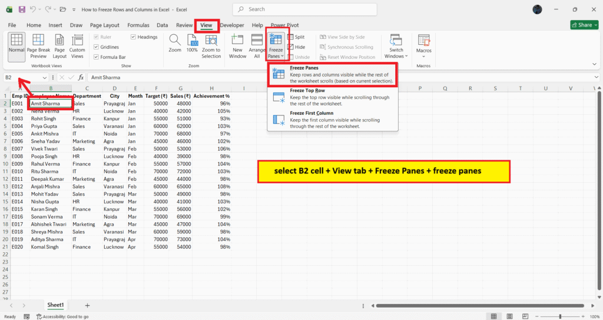Open the Data tab

coord(163,25)
